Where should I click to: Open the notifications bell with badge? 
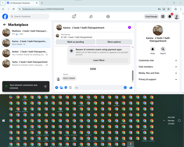(170, 17)
